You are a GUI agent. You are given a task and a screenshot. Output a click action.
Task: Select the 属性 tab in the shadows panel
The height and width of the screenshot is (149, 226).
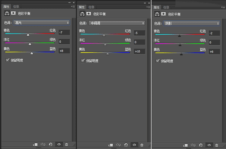[x=156, y=8]
